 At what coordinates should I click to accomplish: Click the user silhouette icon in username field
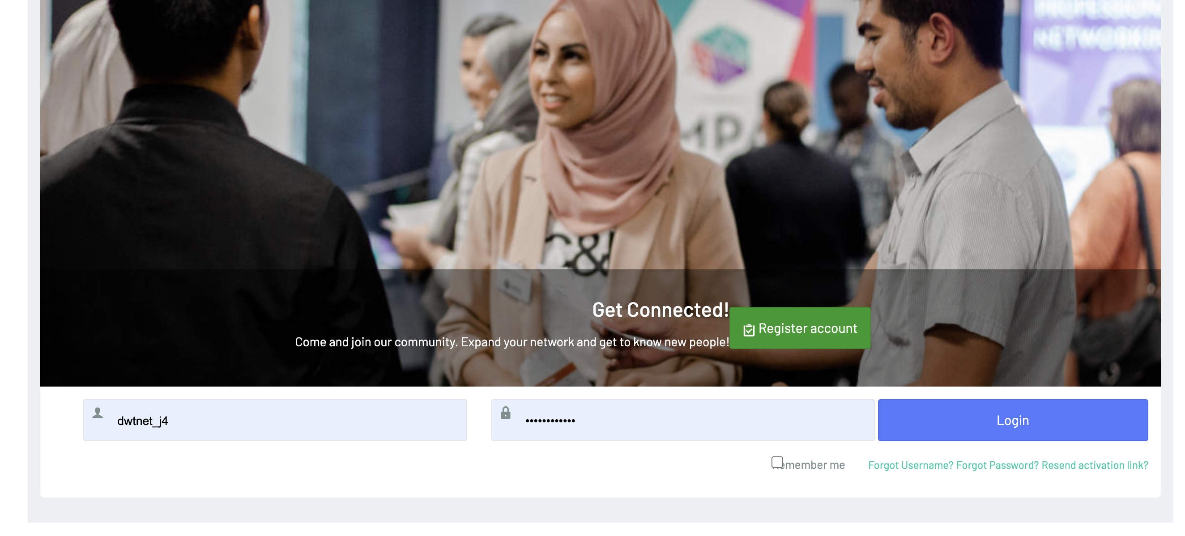(98, 413)
